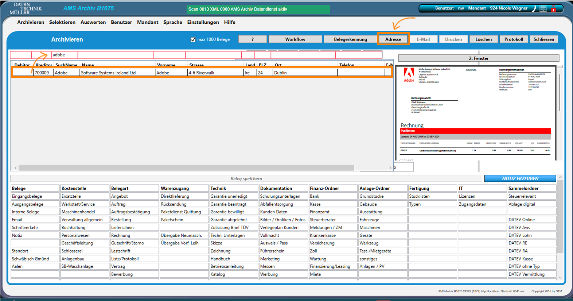Click the down arrow of category grid scrollbar
The image size is (573, 301).
(x=560, y=278)
